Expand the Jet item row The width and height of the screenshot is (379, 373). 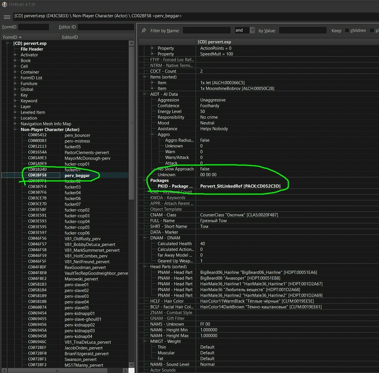(x=152, y=83)
